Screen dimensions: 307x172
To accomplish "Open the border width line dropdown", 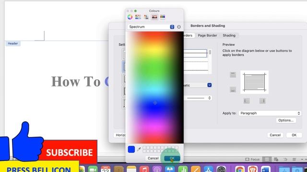I will point(198,98).
